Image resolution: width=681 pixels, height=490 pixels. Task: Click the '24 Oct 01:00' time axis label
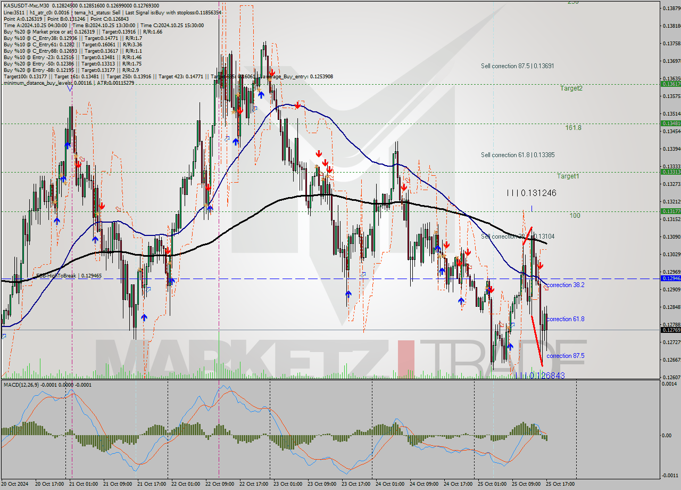(390, 484)
